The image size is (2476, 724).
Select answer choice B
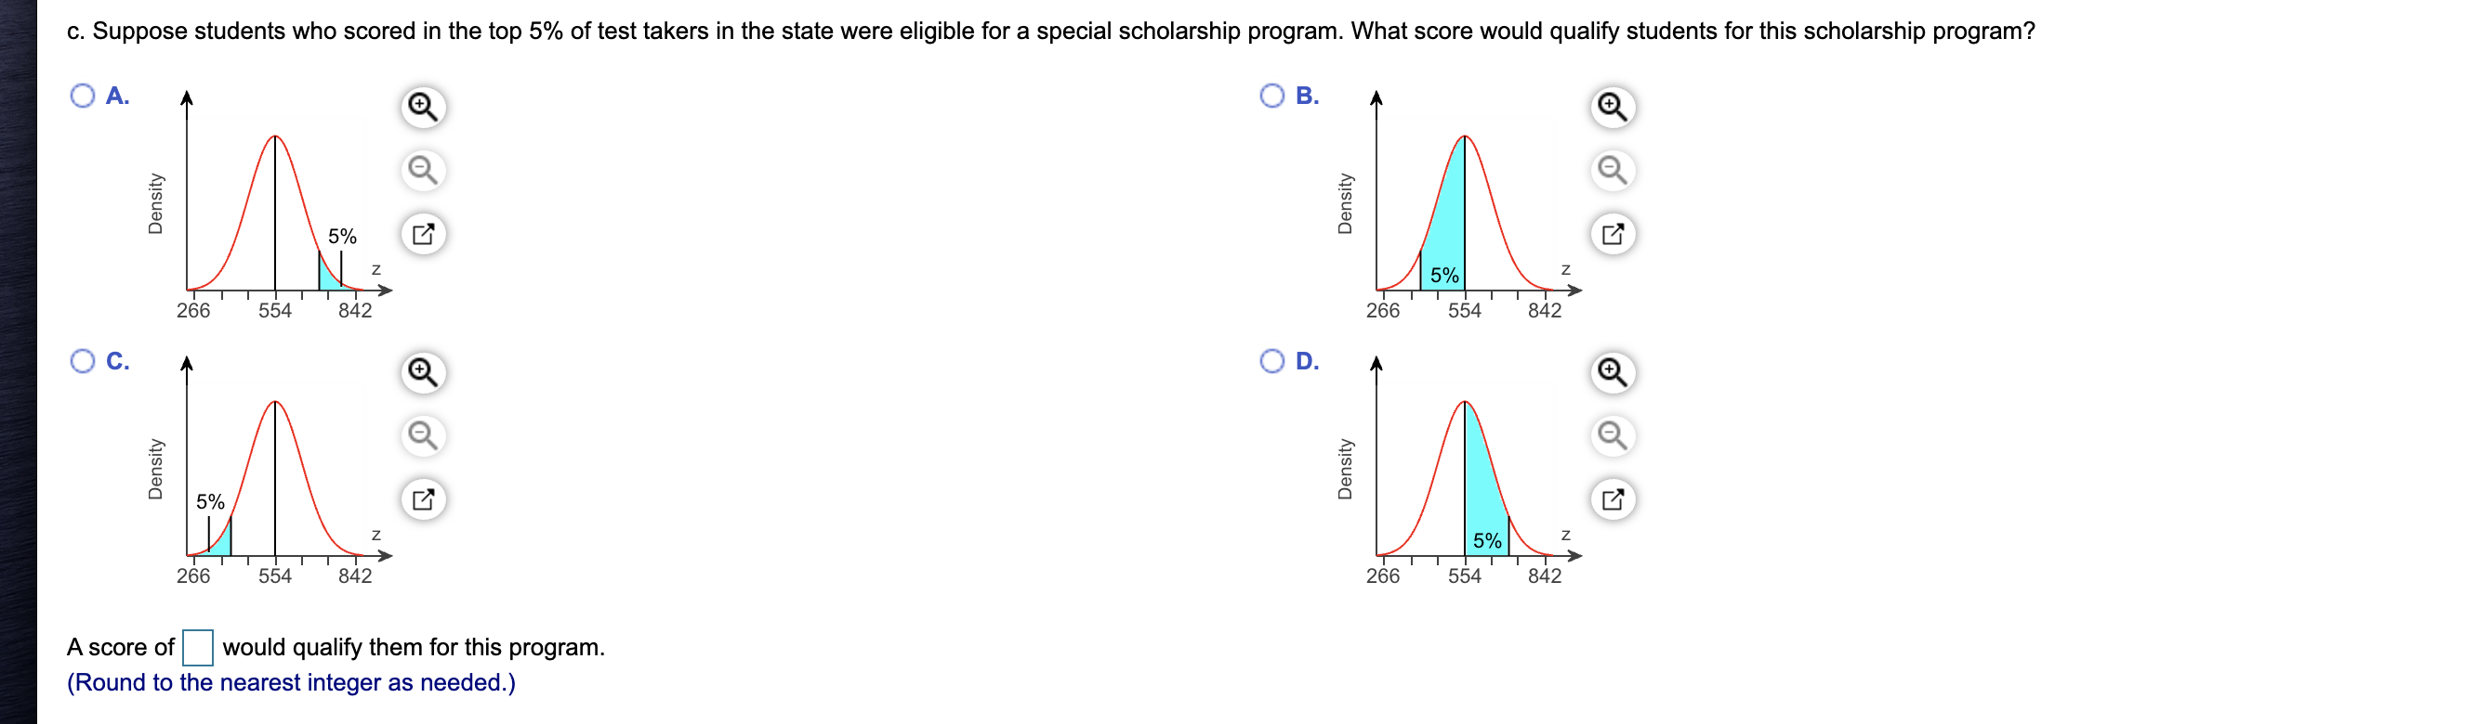[x=1273, y=96]
